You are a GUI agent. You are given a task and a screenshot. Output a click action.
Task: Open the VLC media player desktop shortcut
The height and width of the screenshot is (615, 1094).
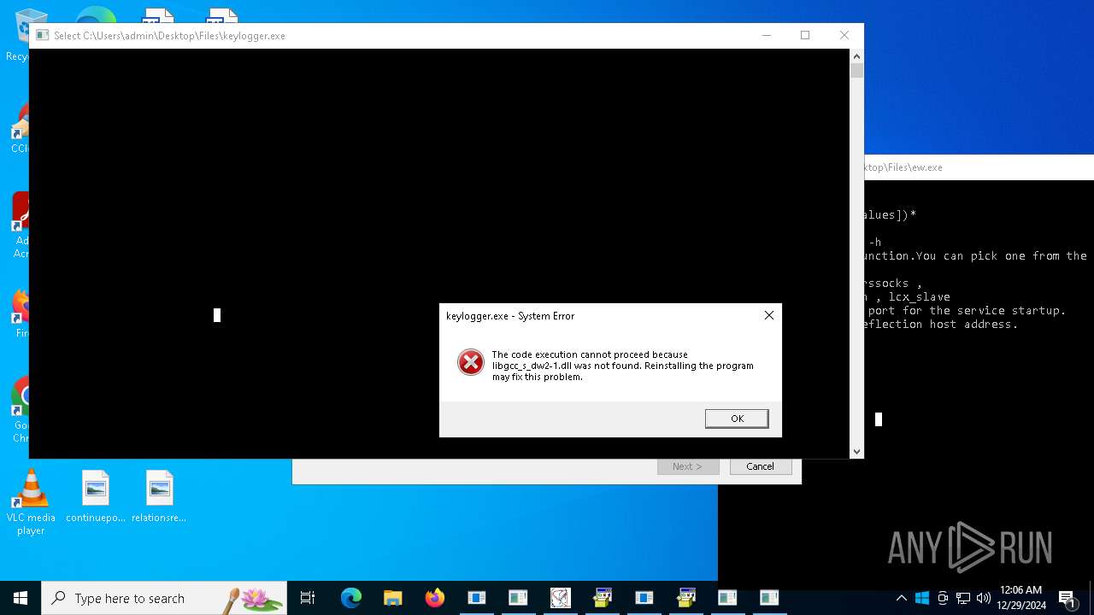coord(31,503)
